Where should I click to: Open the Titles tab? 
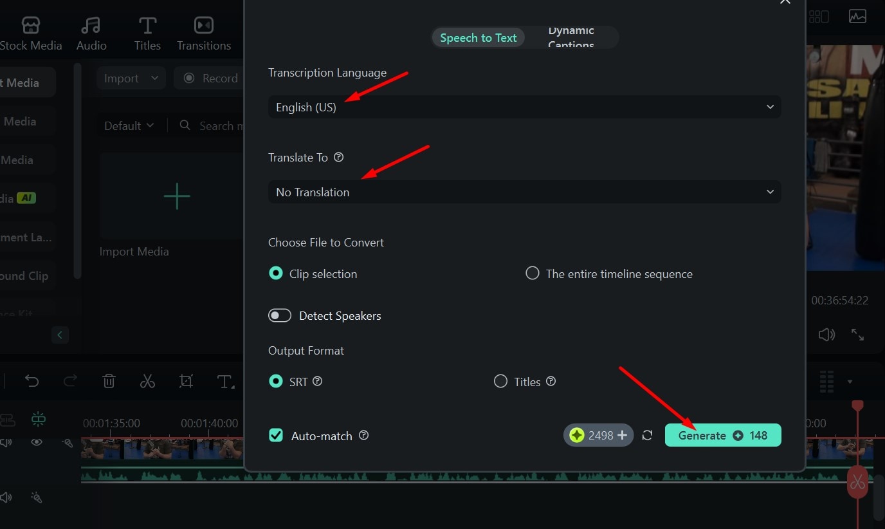tap(147, 34)
